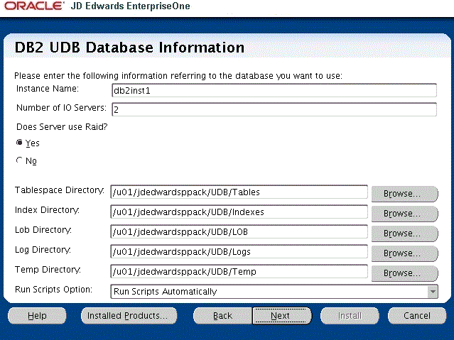454x340 pixels.
Task: Go Back to the previous step
Action: tap(222, 316)
